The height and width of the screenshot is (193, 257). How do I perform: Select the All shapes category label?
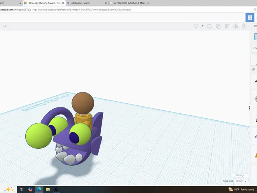pyautogui.click(x=253, y=70)
